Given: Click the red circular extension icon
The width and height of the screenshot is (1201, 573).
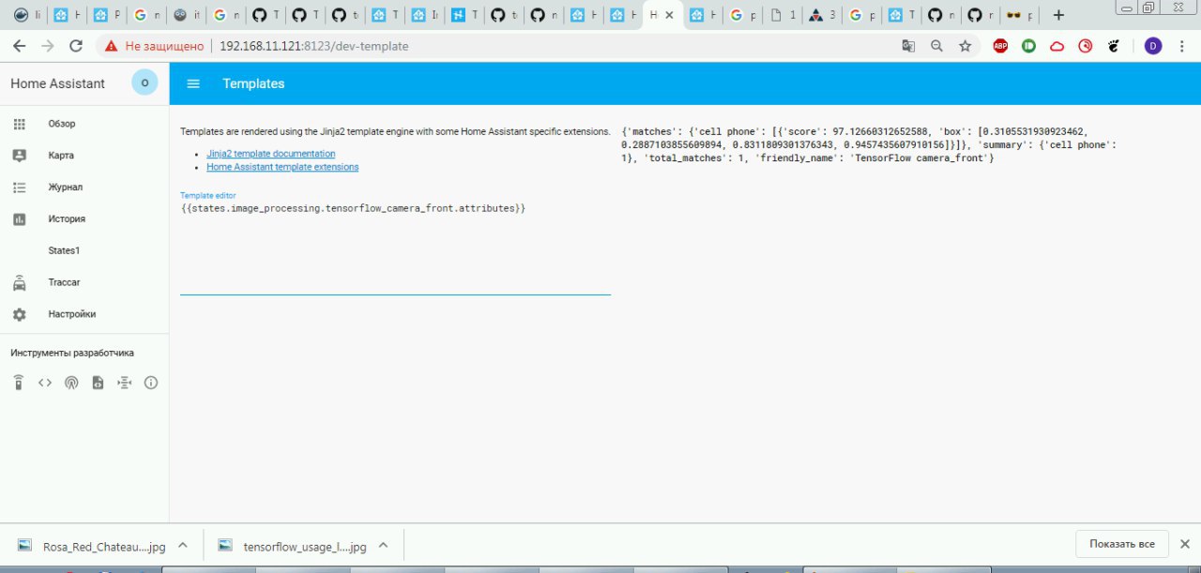Looking at the screenshot, I should coord(1085,46).
